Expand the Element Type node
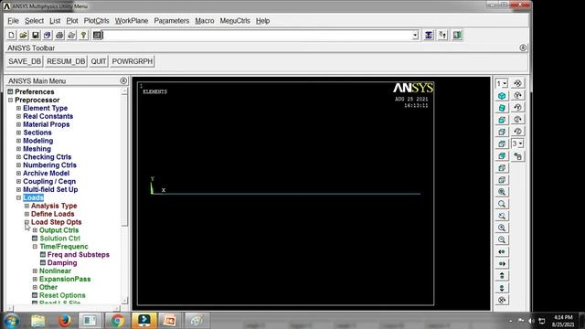 [x=18, y=108]
